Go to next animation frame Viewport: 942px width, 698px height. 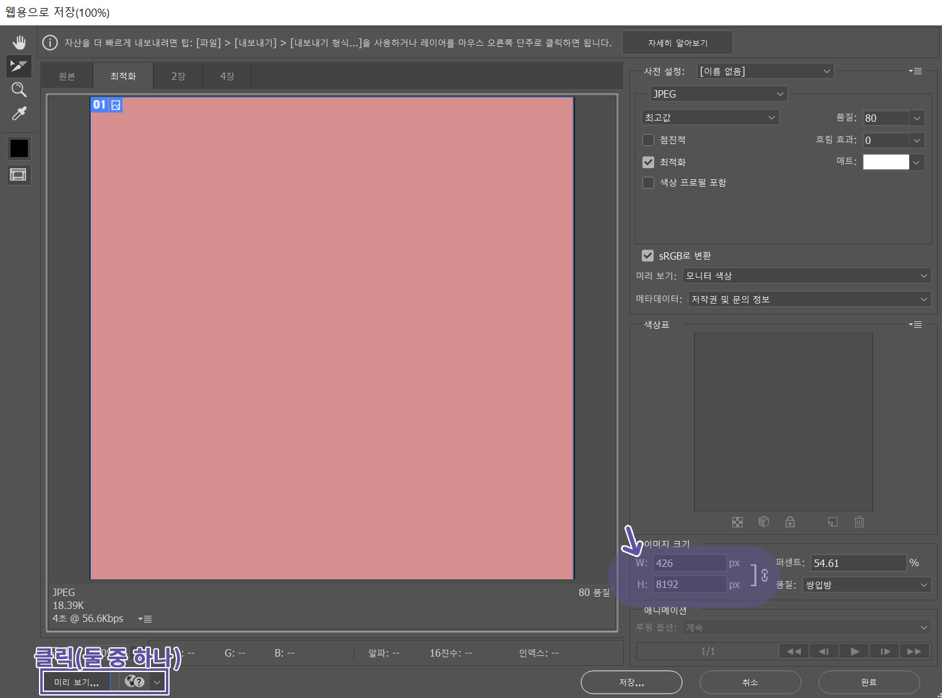coord(885,651)
